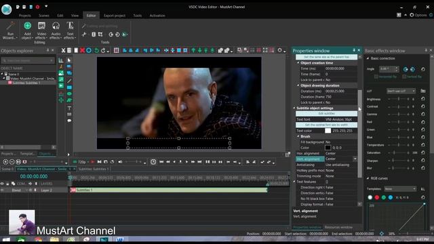
Task: Pin the Properties window with the pin icon
Action: [354, 50]
